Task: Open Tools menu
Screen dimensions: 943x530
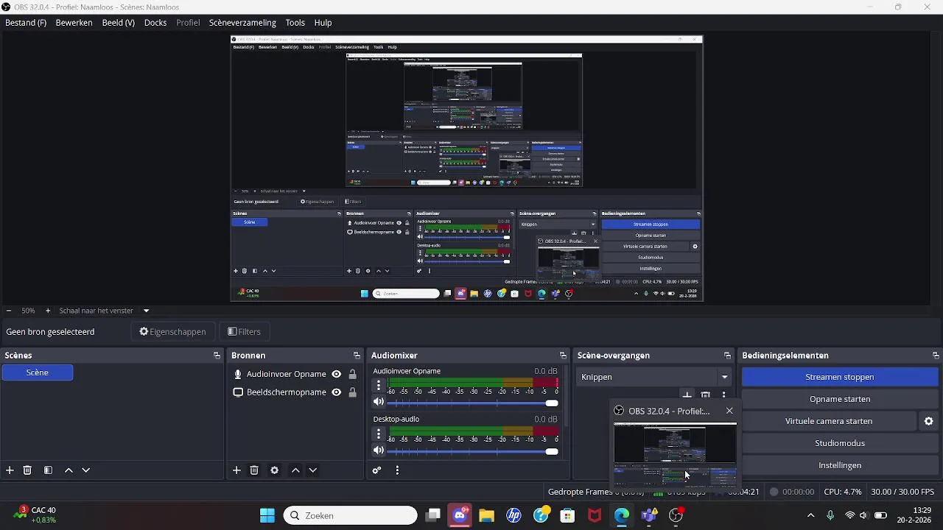Action: tap(295, 23)
